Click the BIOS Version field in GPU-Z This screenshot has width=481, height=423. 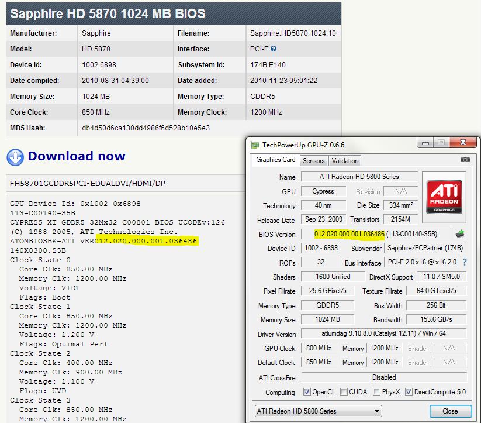pyautogui.click(x=375, y=234)
